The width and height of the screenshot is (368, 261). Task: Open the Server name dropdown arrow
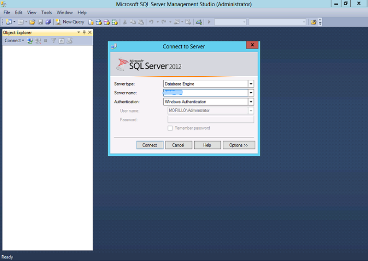(x=251, y=93)
